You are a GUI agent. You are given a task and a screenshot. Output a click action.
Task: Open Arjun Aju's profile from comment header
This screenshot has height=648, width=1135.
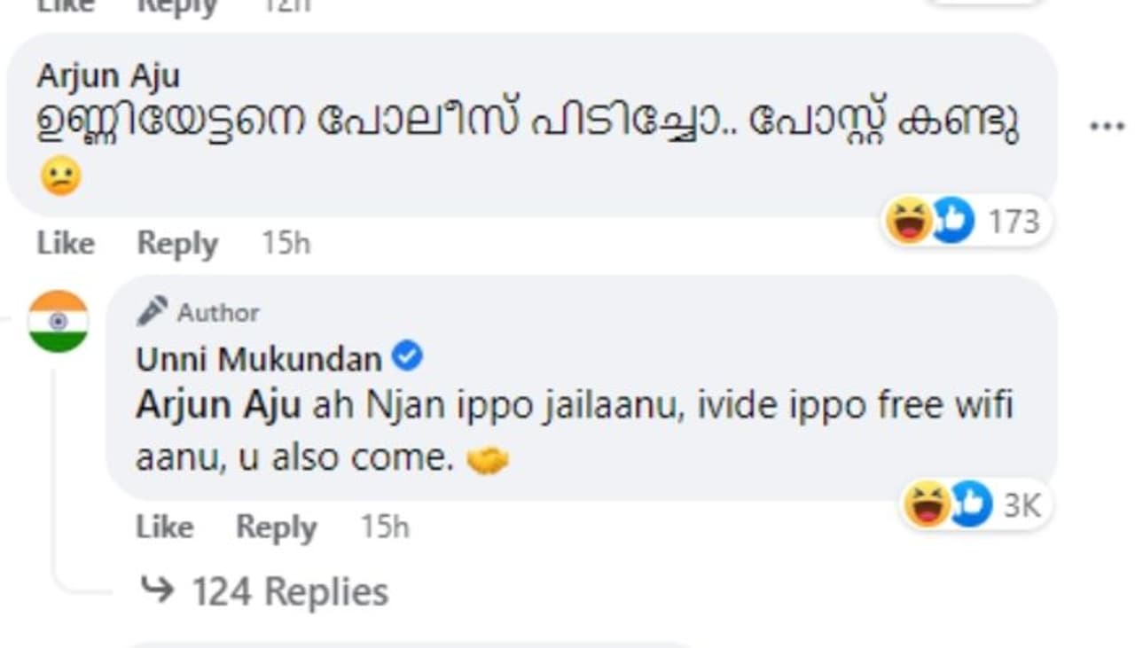[108, 76]
